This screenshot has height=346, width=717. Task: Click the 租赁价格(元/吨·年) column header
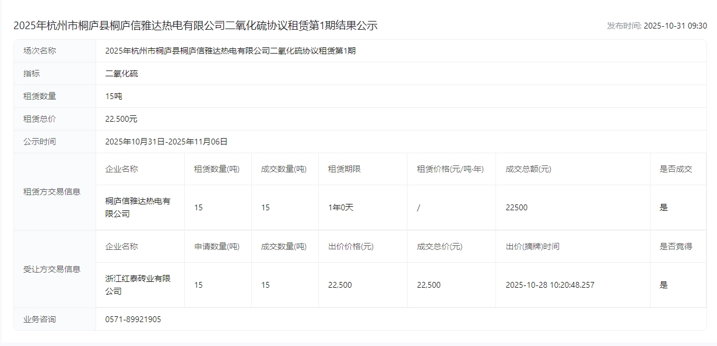(450, 169)
